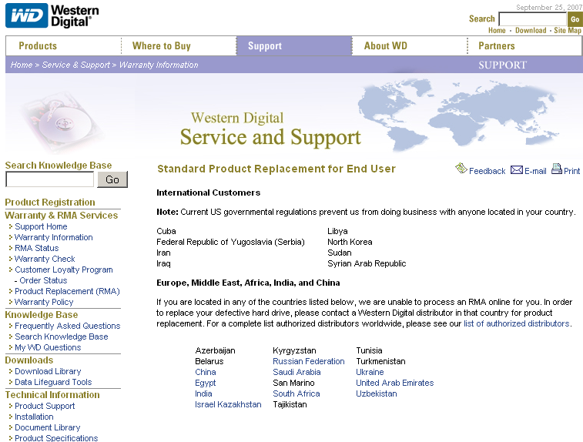The image size is (583, 442).
Task: Open the Warranty Policy link
Action: (x=44, y=302)
